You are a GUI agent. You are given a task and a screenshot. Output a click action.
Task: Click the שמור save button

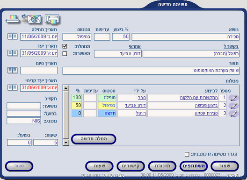pyautogui.click(x=225, y=166)
